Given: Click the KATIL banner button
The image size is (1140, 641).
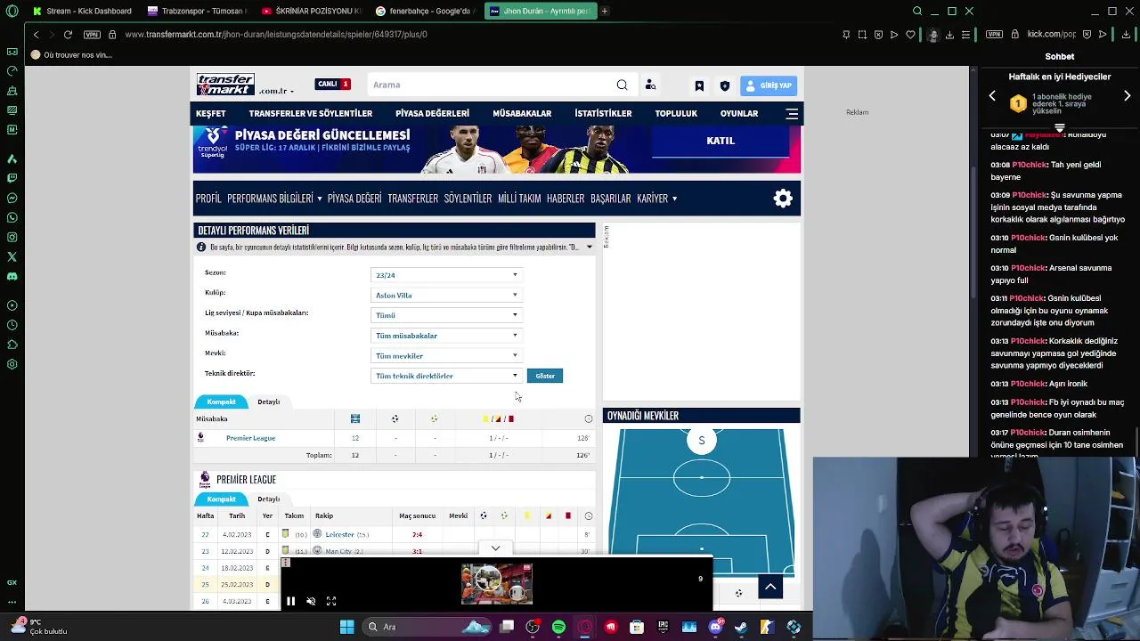Looking at the screenshot, I should [x=721, y=141].
